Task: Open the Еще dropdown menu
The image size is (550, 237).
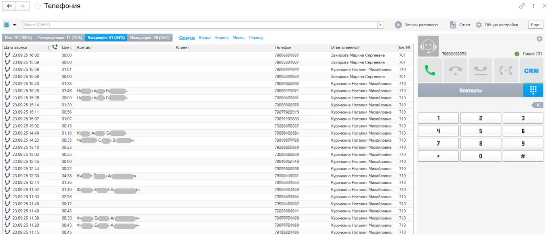Action: (535, 25)
